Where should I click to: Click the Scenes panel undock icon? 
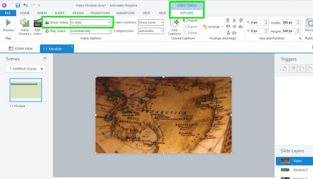point(45,59)
